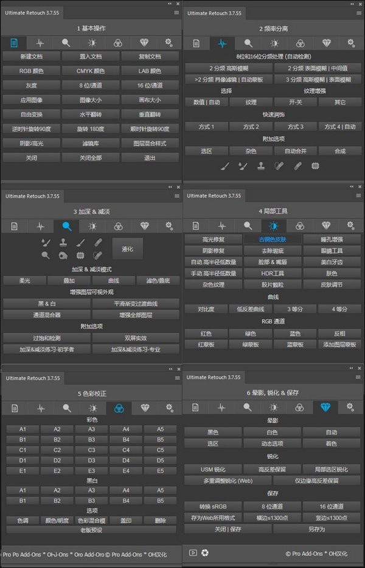Click the 新建文档 button
The width and height of the screenshot is (365, 568).
[32, 57]
